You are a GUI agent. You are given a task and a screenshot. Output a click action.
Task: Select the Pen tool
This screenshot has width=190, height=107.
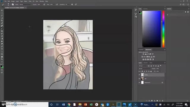pyautogui.click(x=2, y=46)
